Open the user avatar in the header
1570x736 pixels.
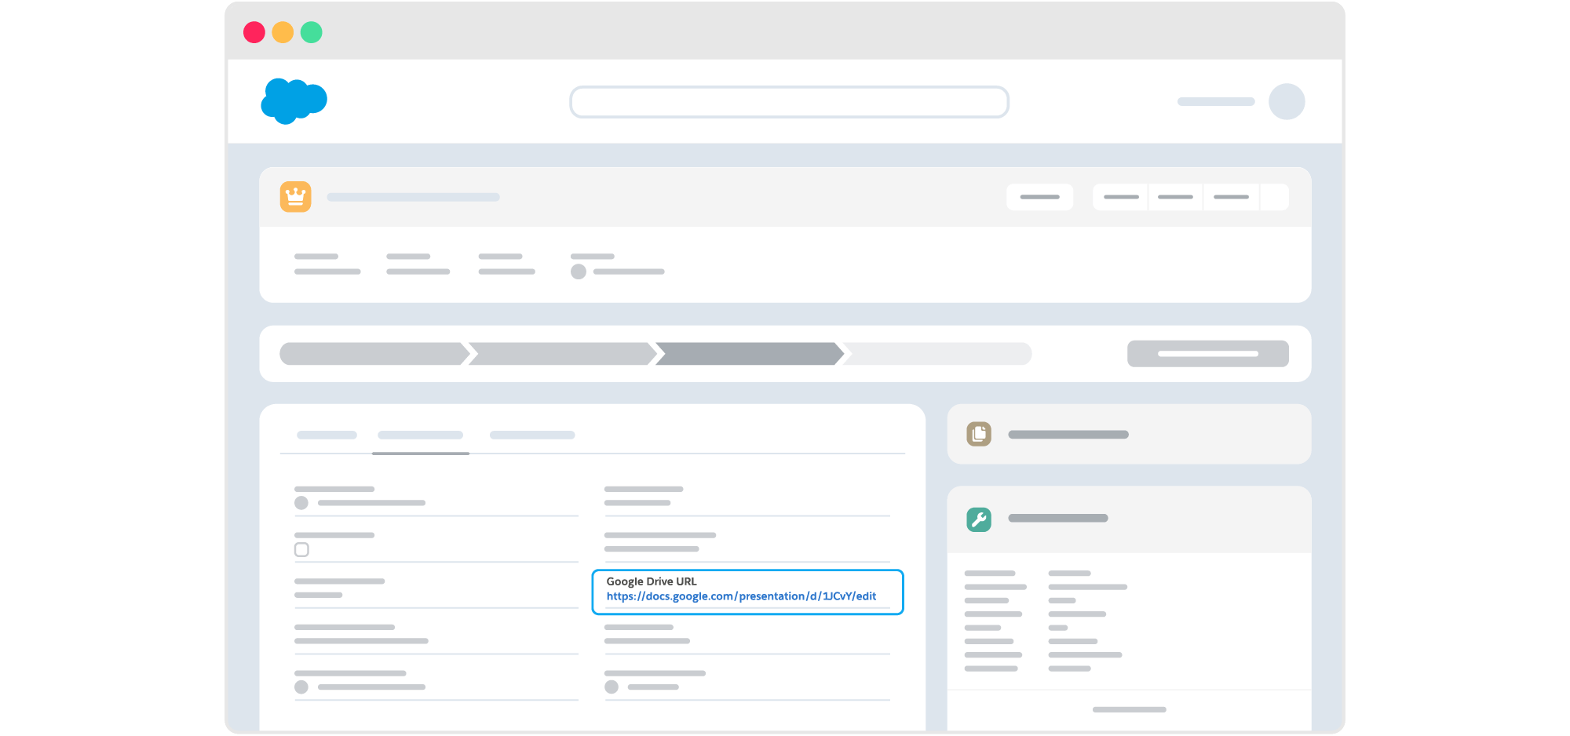click(x=1287, y=101)
